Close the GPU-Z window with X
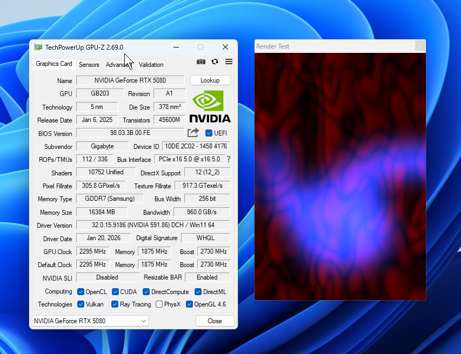Viewport: 461px width, 354px height. click(225, 47)
